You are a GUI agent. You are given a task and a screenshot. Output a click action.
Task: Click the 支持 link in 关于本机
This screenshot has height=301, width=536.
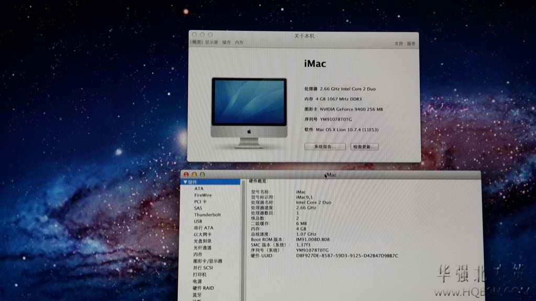[x=398, y=44]
